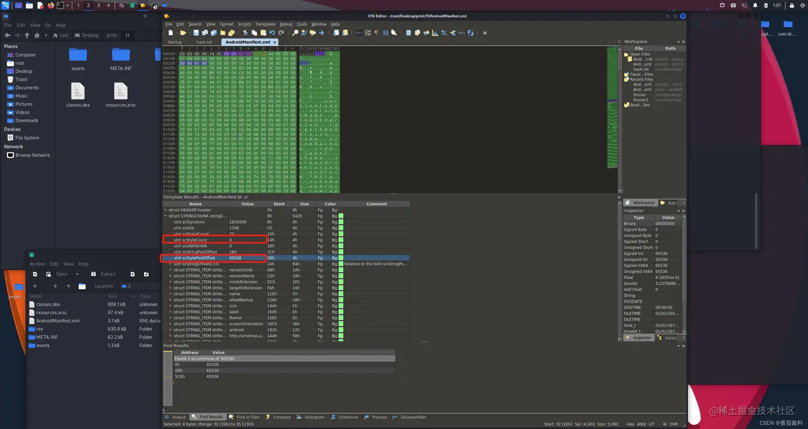Open the terminal launcher dropdown arrow

67,5
